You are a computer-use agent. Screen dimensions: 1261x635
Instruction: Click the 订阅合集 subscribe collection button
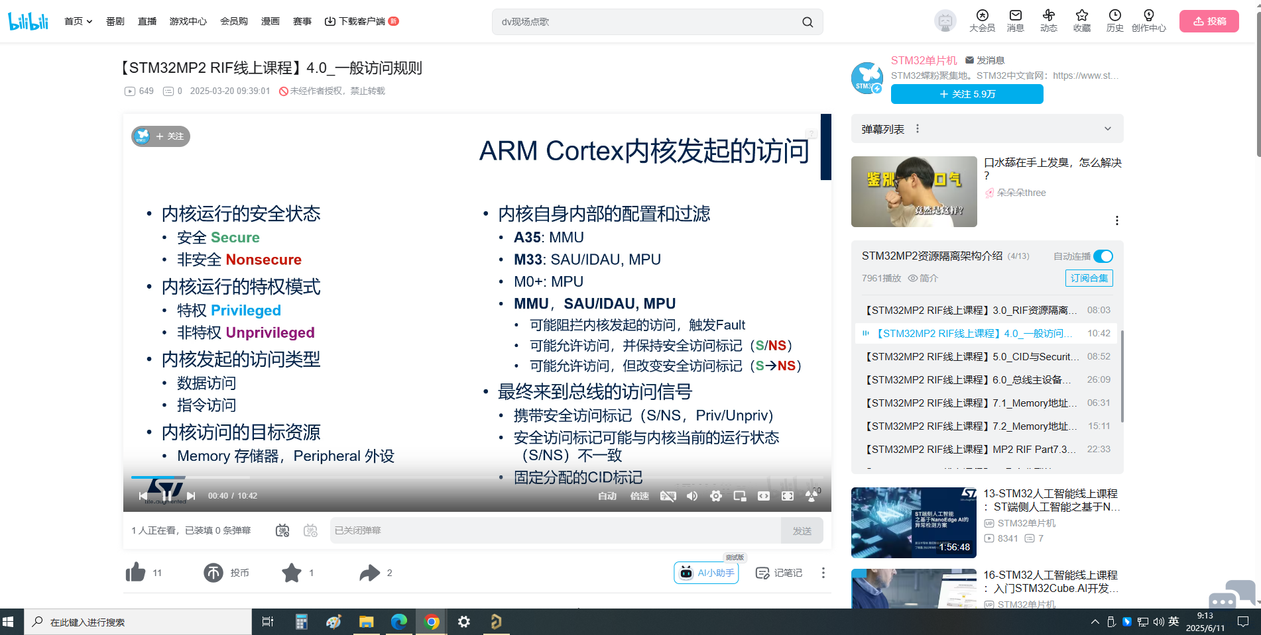pos(1089,278)
